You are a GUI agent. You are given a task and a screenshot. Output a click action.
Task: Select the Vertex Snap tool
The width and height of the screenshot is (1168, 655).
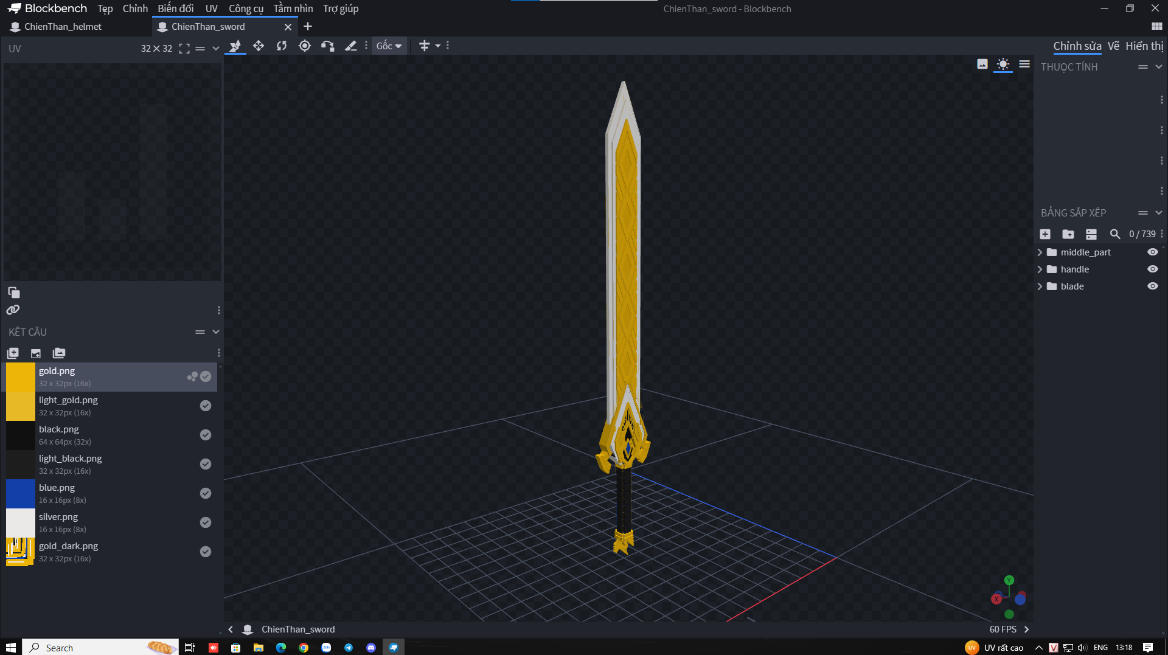(x=327, y=46)
